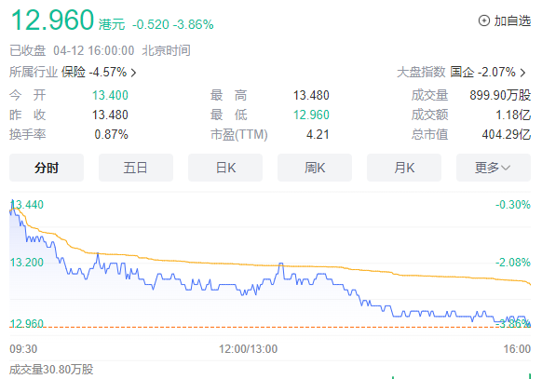
Task: Click 昨收 value 13.480
Action: [x=110, y=115]
